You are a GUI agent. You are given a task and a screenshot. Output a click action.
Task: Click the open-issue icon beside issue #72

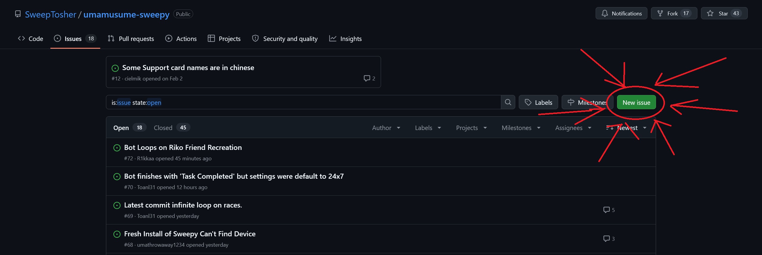117,148
